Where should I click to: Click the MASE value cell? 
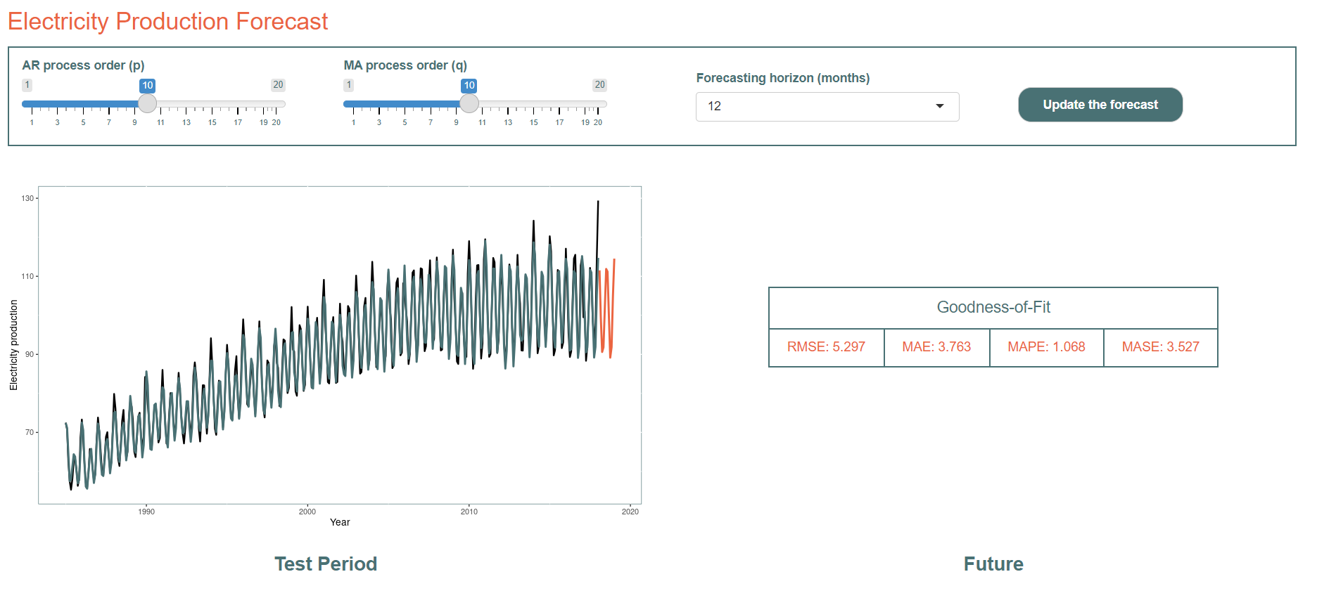(1160, 347)
